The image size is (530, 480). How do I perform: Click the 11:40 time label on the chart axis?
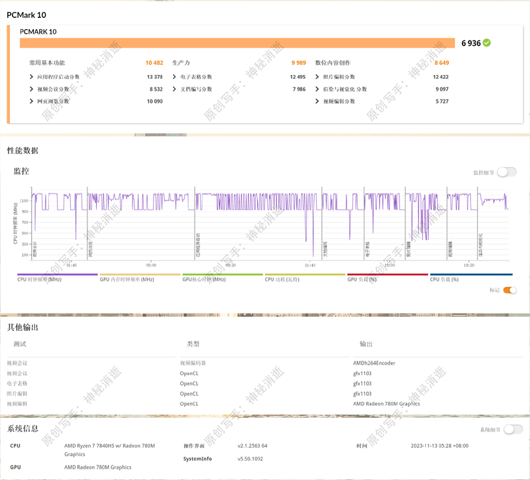(x=310, y=265)
